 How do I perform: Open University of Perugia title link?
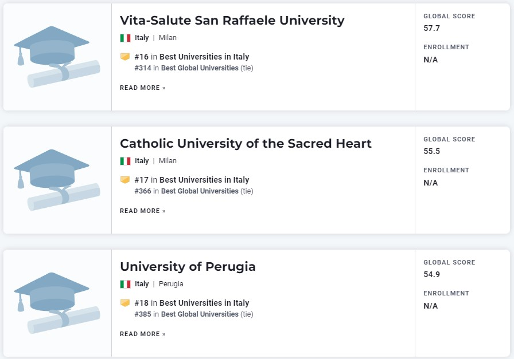pyautogui.click(x=188, y=267)
